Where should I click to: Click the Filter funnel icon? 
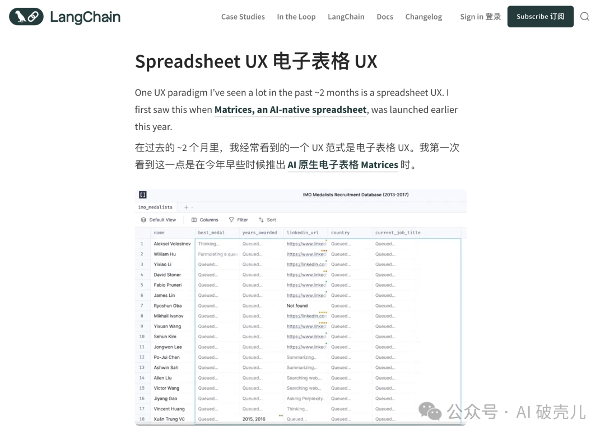(x=231, y=220)
